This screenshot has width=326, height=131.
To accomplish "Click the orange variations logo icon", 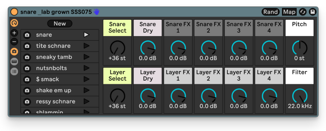I will (x=14, y=23).
